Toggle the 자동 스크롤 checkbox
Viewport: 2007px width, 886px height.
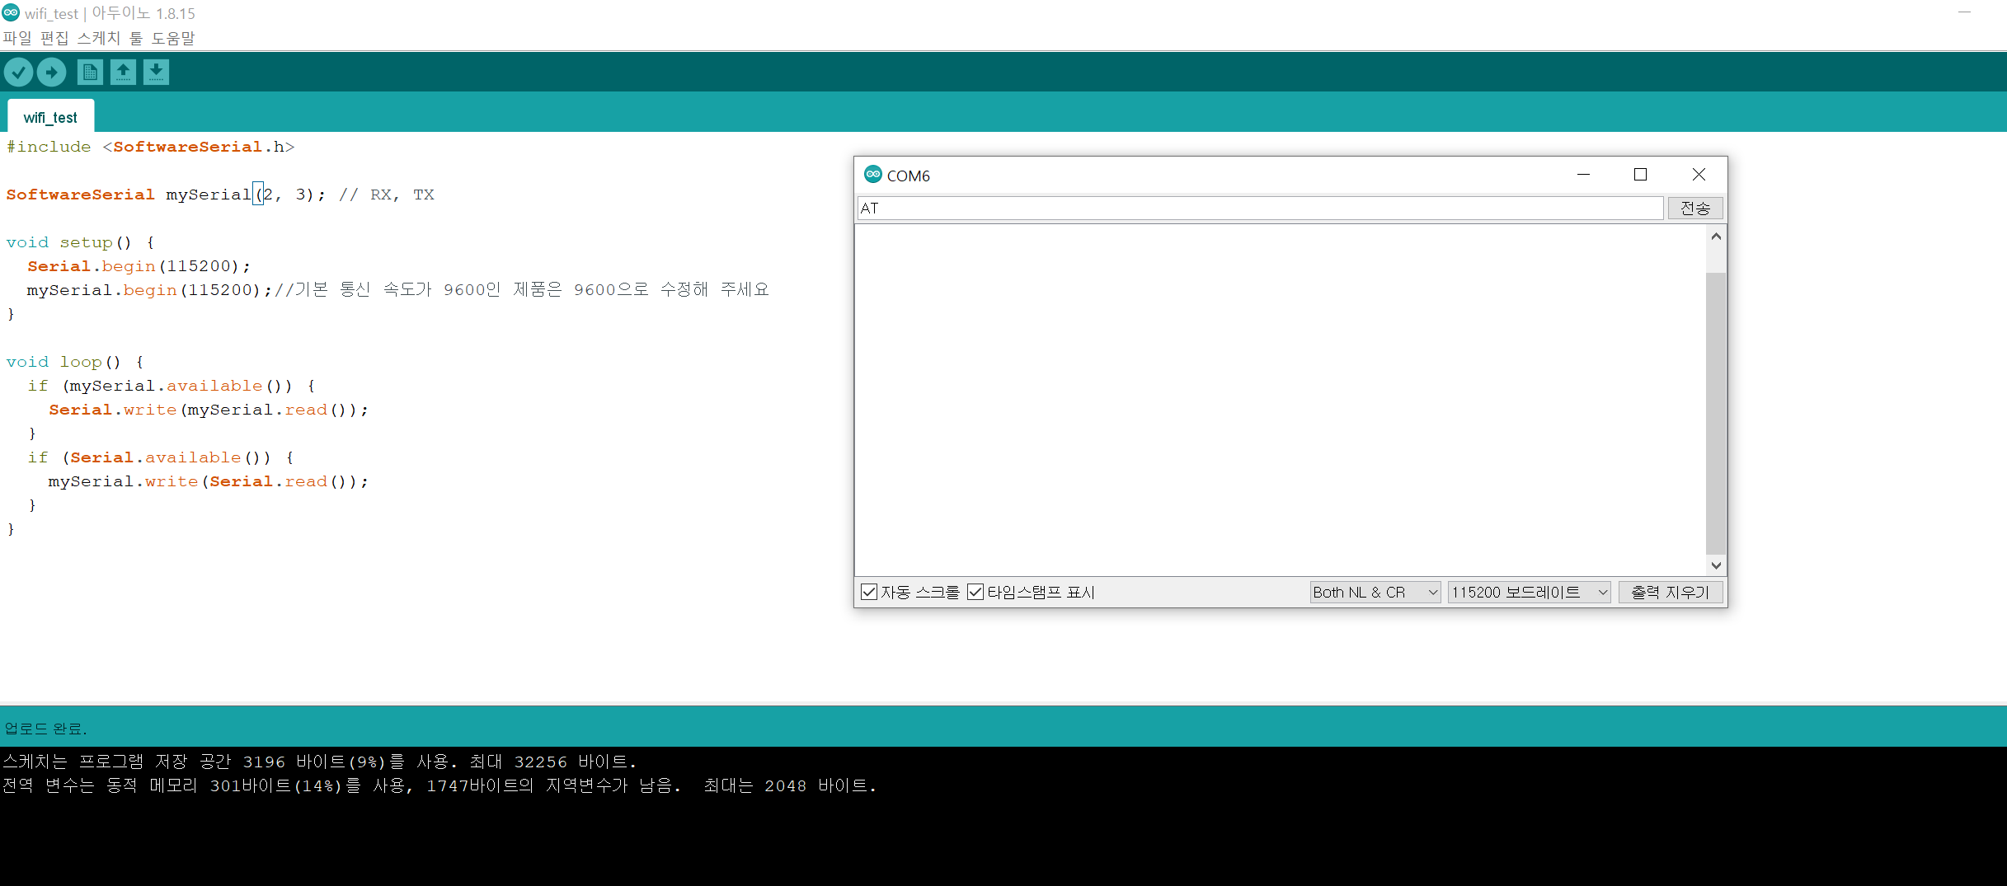pyautogui.click(x=868, y=592)
